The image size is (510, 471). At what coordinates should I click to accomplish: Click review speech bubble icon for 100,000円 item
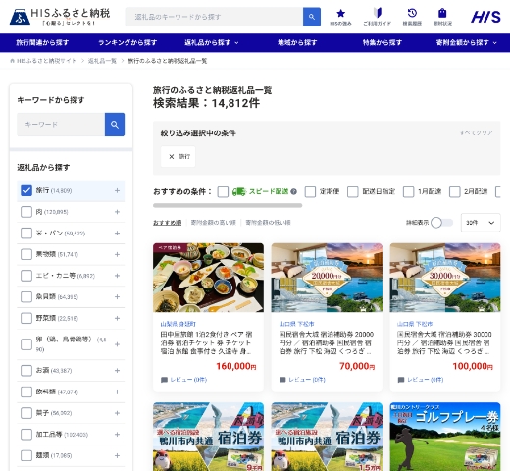pyautogui.click(x=401, y=380)
